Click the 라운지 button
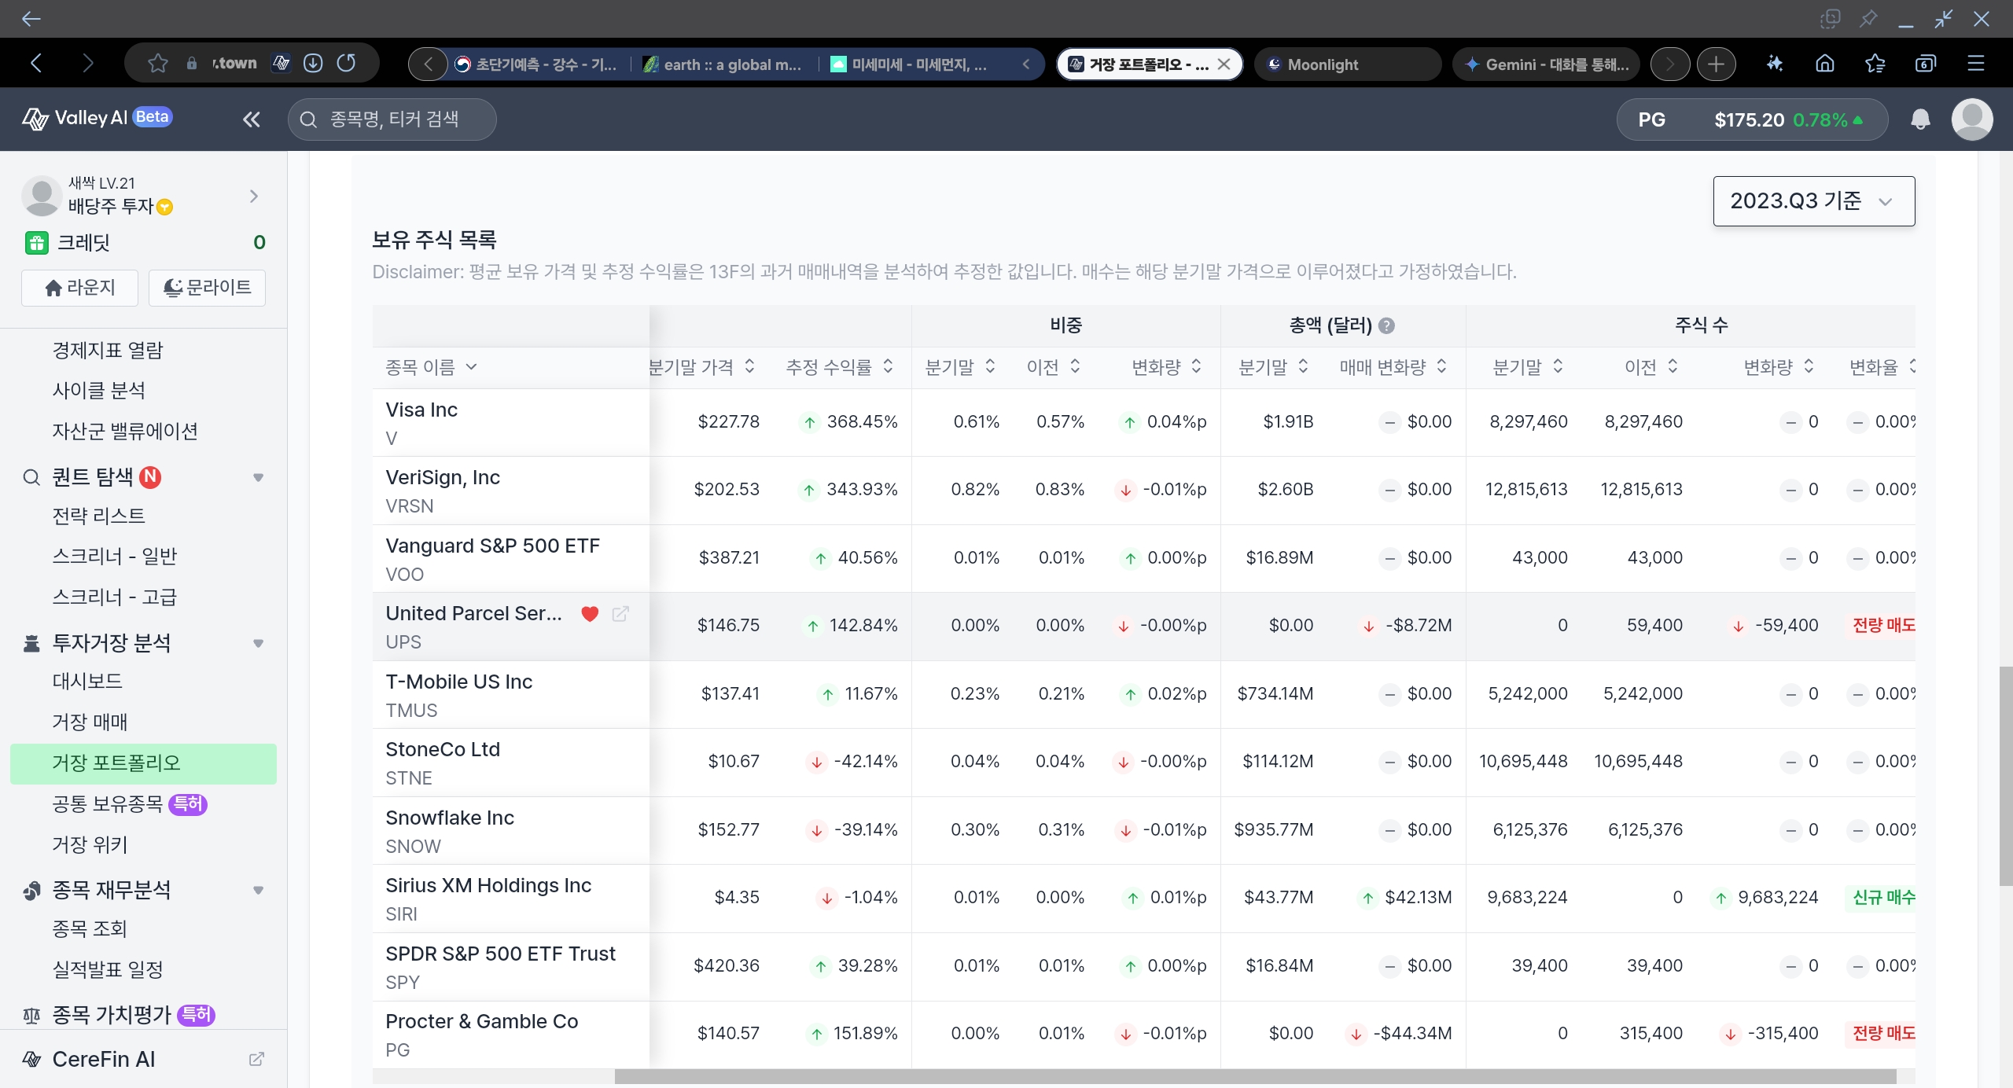 (80, 288)
